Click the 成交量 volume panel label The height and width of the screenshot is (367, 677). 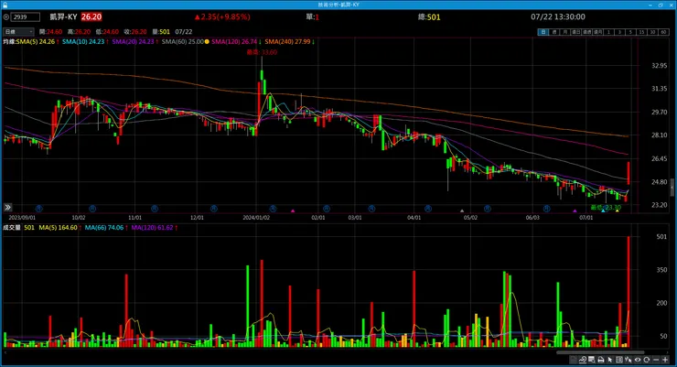[x=12, y=228]
